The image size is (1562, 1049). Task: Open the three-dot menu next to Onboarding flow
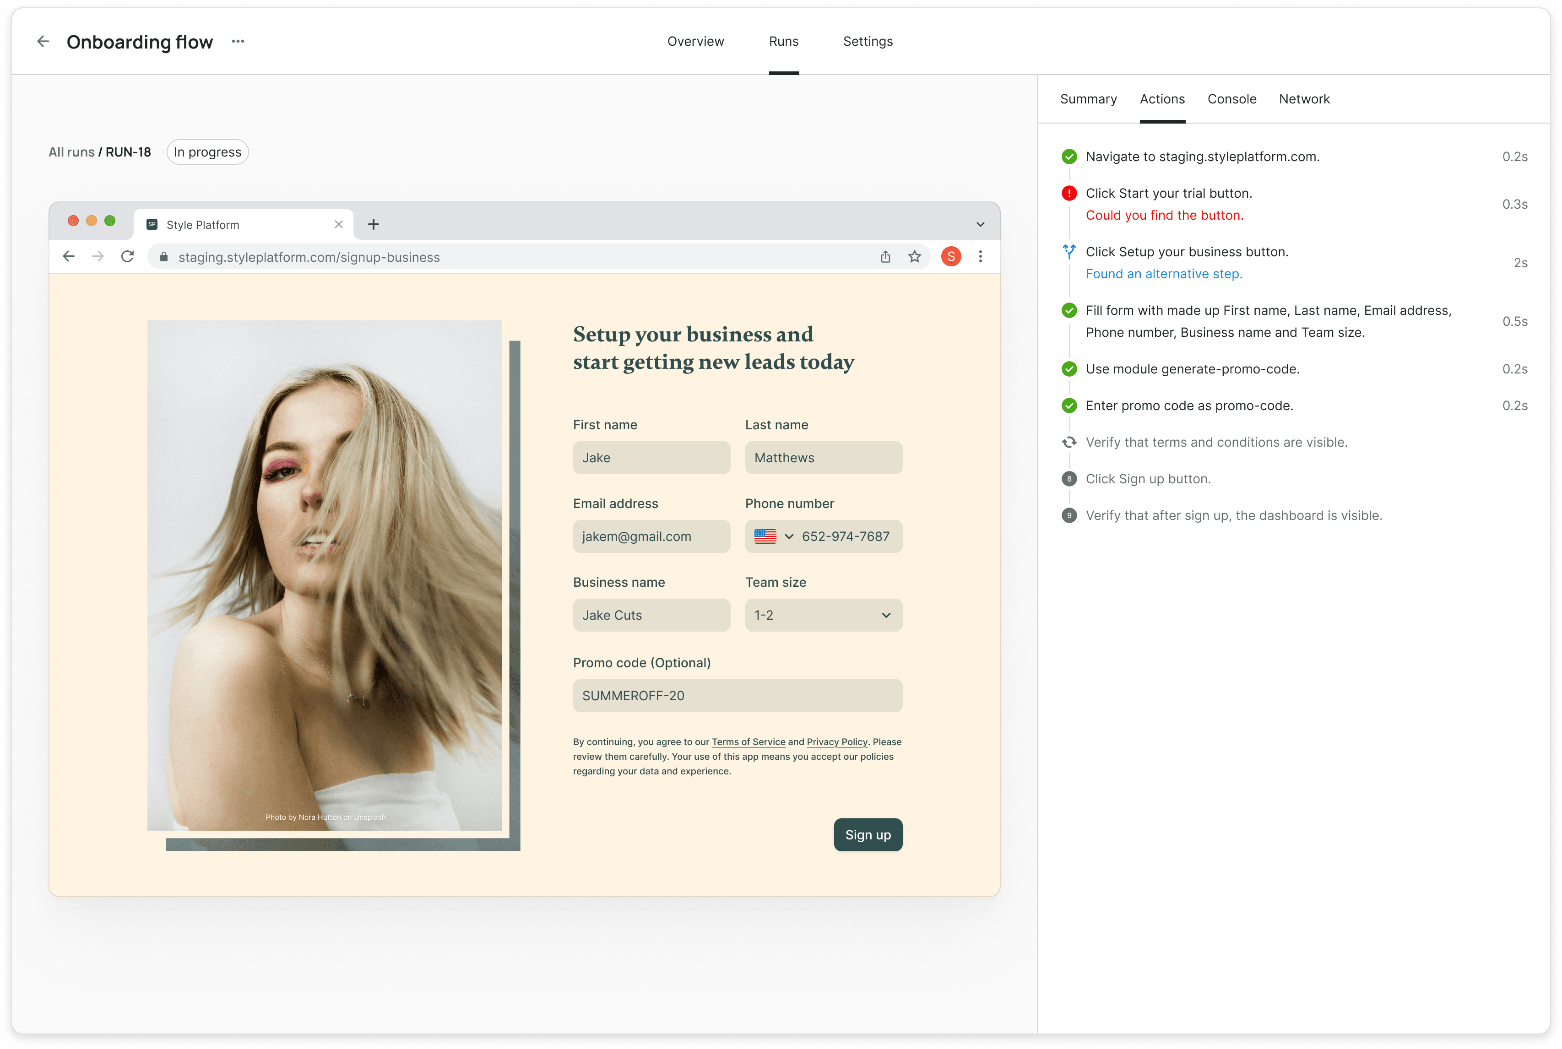click(x=238, y=42)
